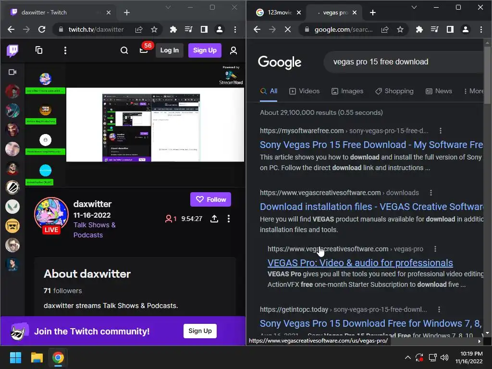492x369 pixels.
Task: Open the volume control in system tray
Action: click(444, 357)
